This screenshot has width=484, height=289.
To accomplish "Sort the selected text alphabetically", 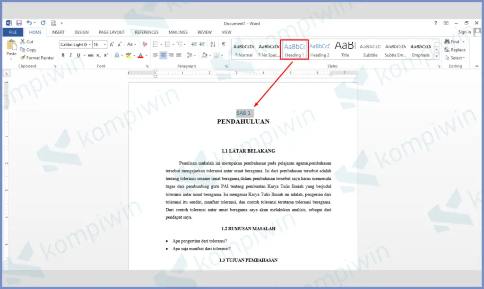I will (x=212, y=44).
